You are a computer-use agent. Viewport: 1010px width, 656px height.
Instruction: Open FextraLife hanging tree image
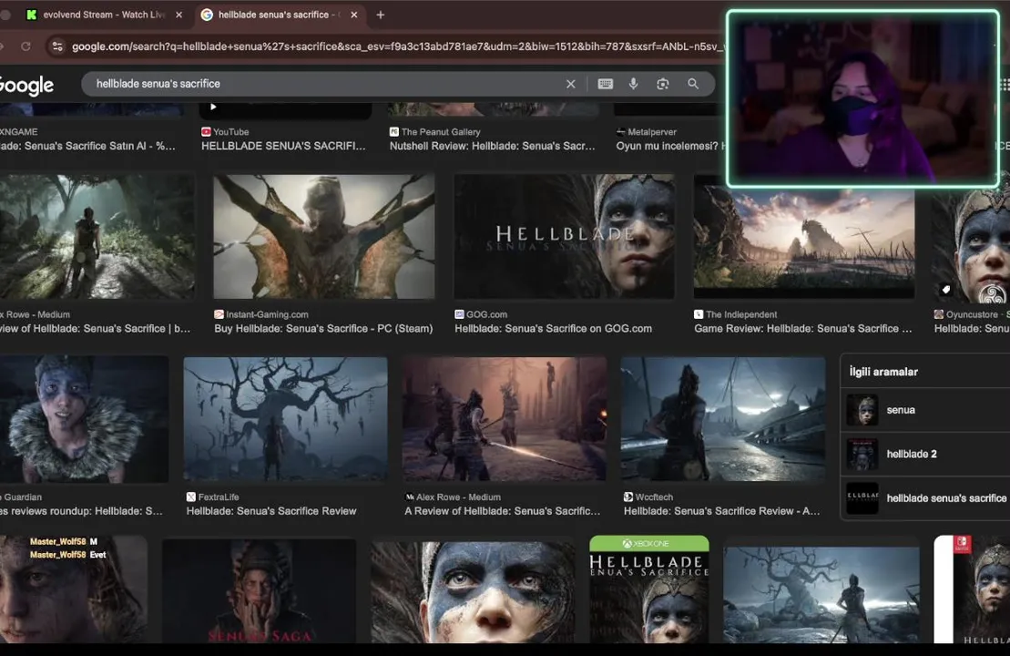(x=285, y=419)
